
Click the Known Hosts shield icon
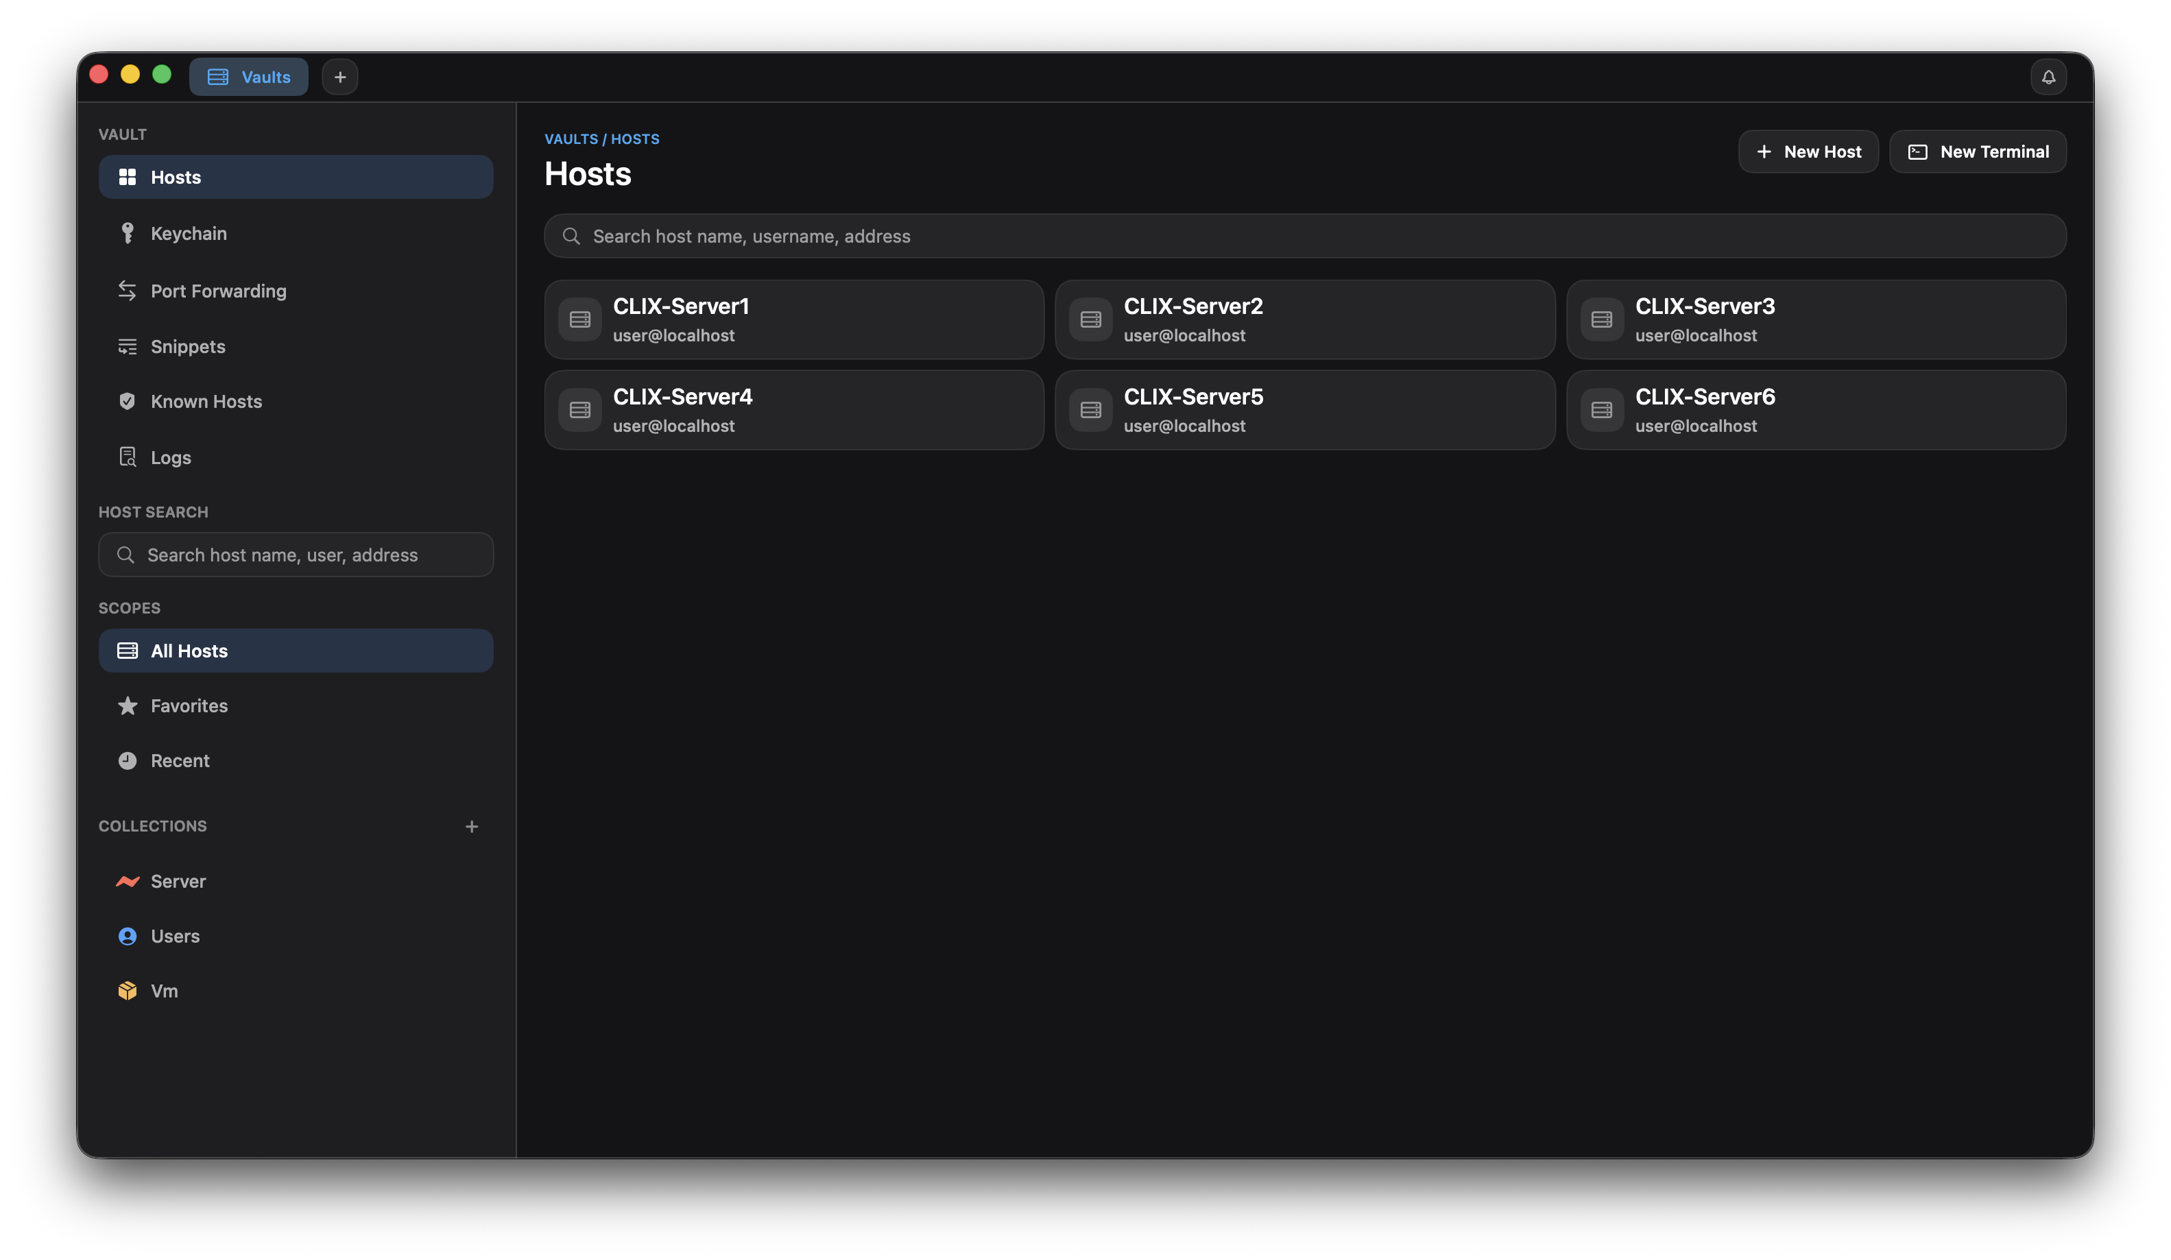128,401
